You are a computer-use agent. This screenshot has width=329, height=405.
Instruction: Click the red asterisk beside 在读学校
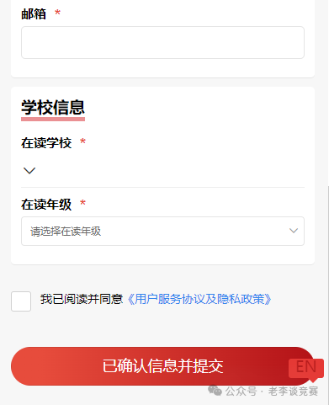82,141
